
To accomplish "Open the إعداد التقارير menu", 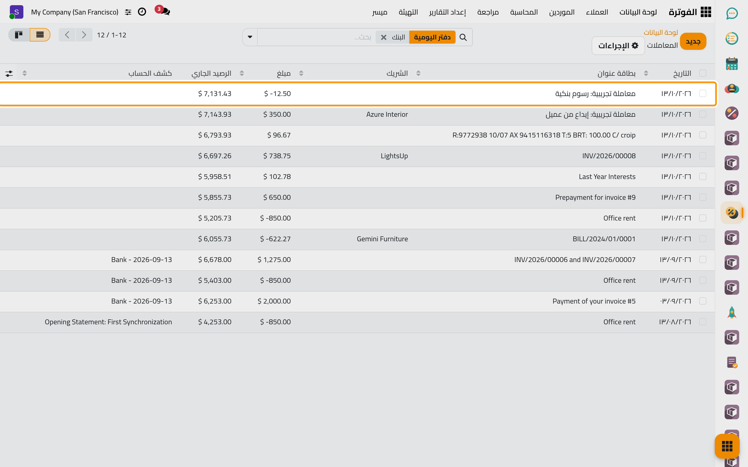I will (447, 12).
